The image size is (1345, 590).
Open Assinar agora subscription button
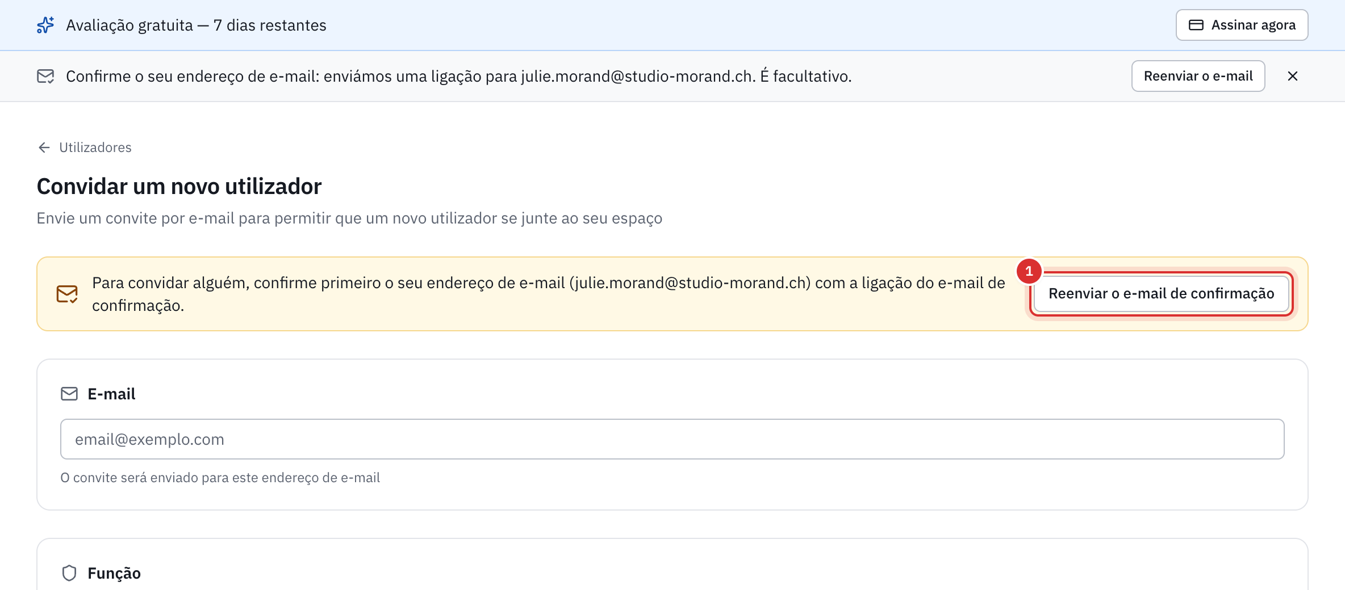(1242, 25)
